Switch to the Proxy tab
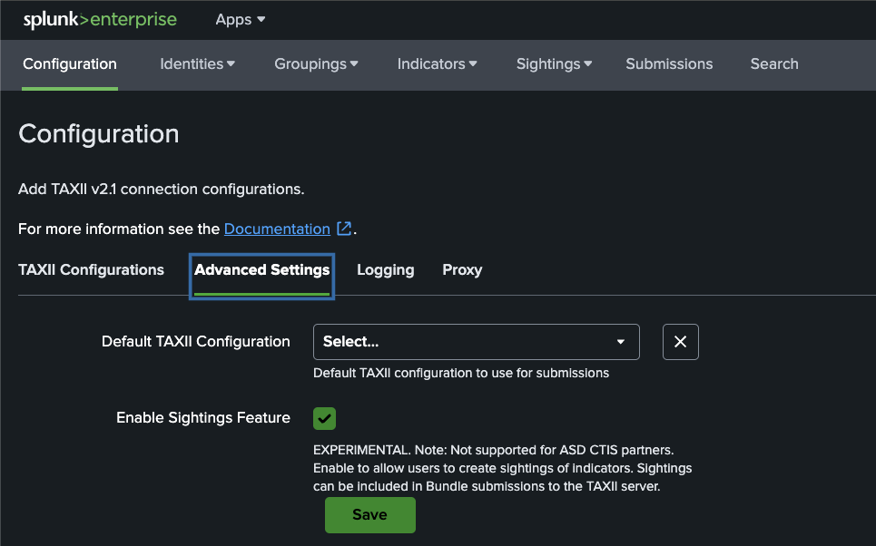 click(x=462, y=270)
